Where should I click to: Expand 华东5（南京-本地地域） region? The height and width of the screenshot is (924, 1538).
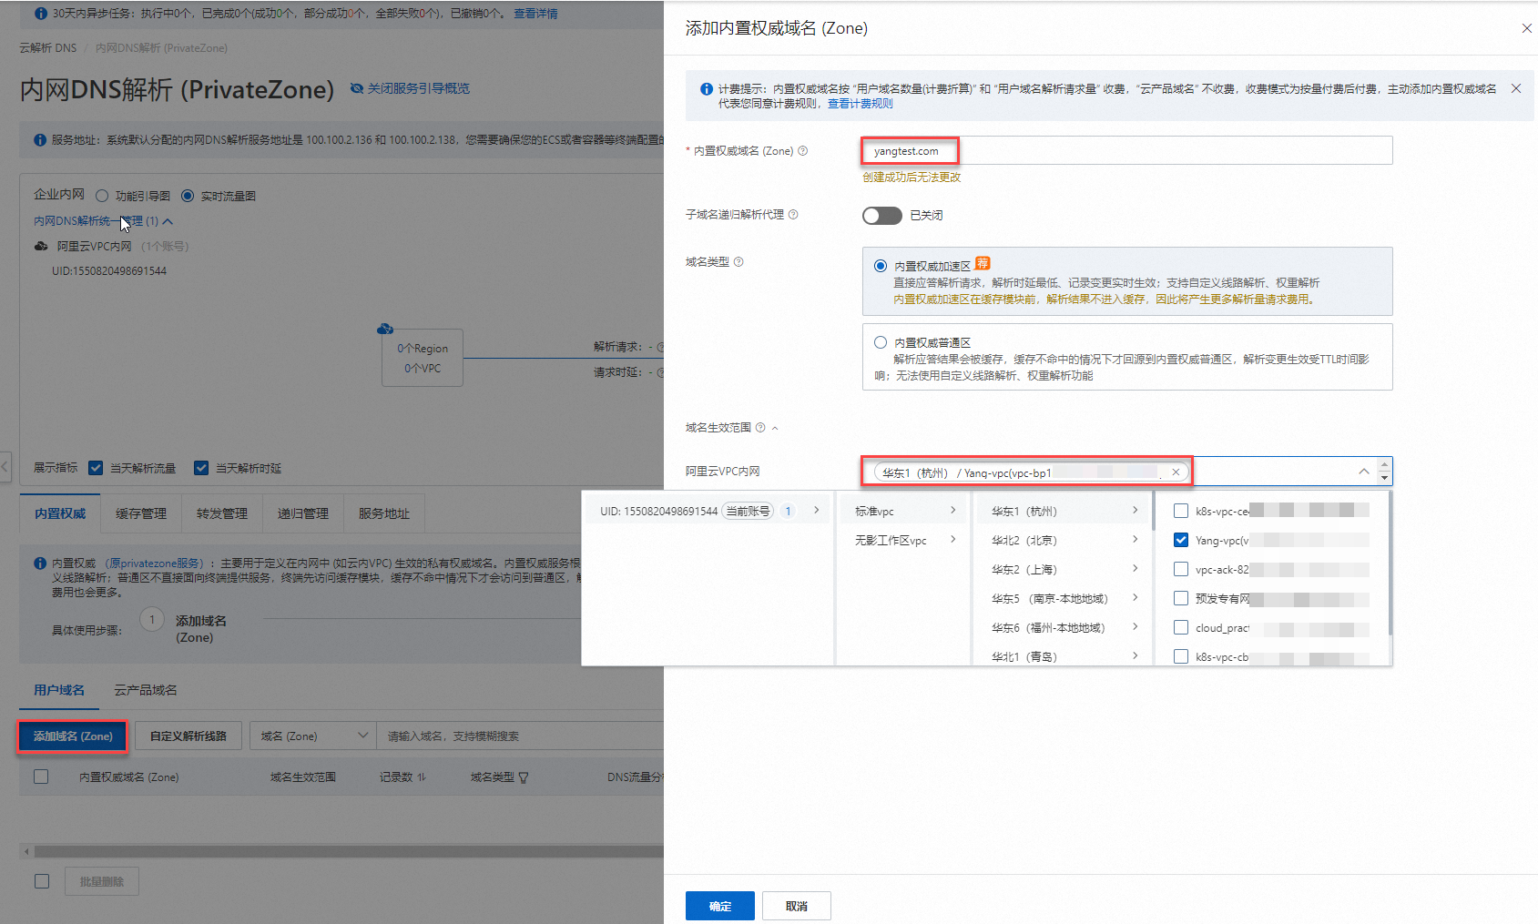(1064, 598)
